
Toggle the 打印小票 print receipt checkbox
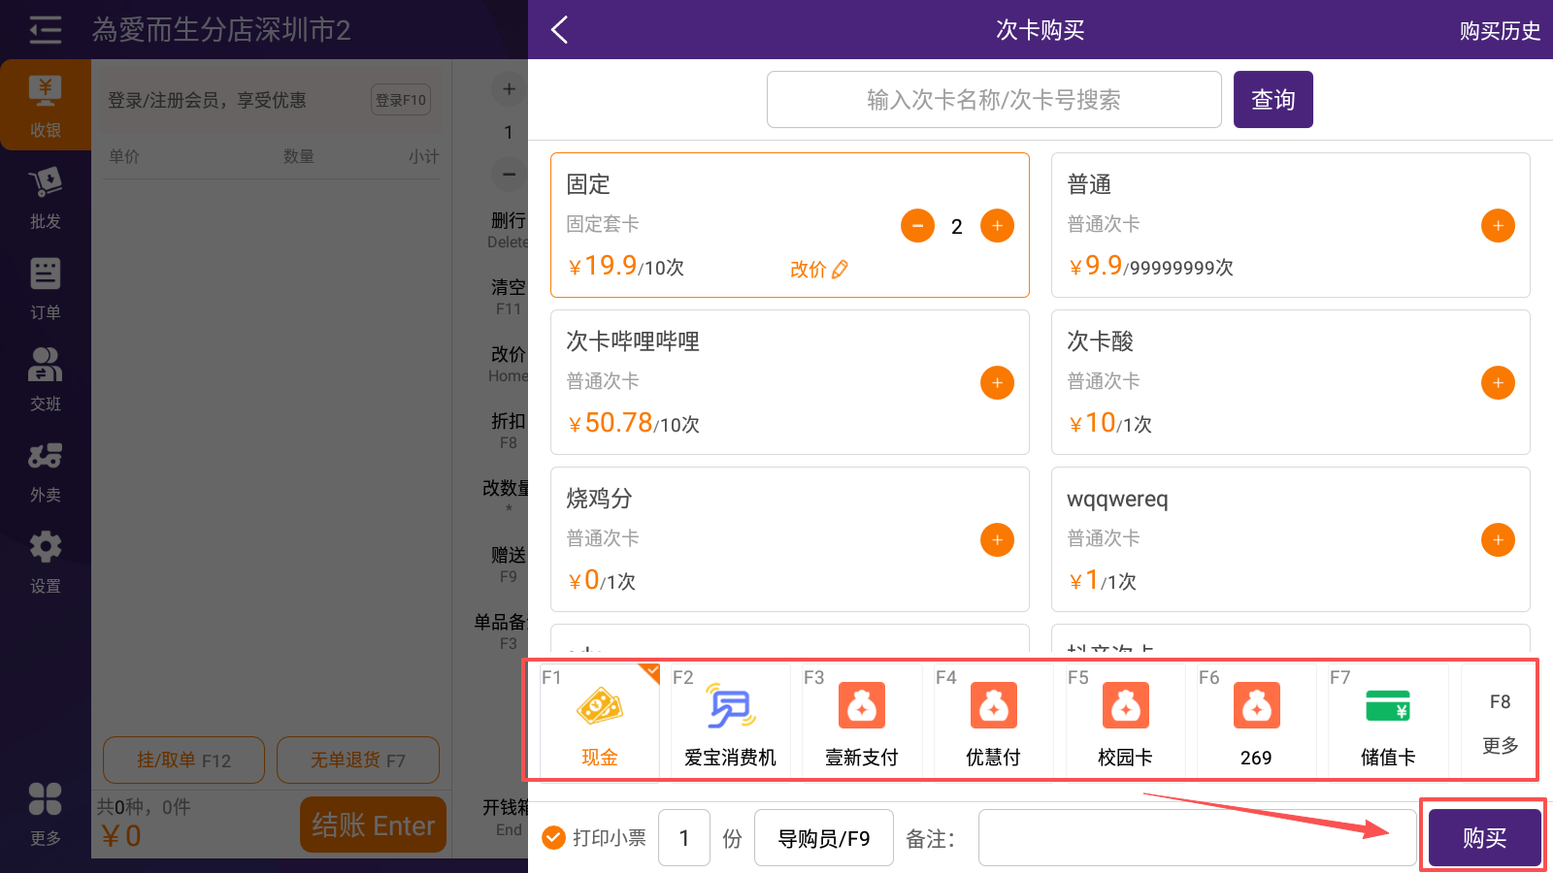[554, 837]
